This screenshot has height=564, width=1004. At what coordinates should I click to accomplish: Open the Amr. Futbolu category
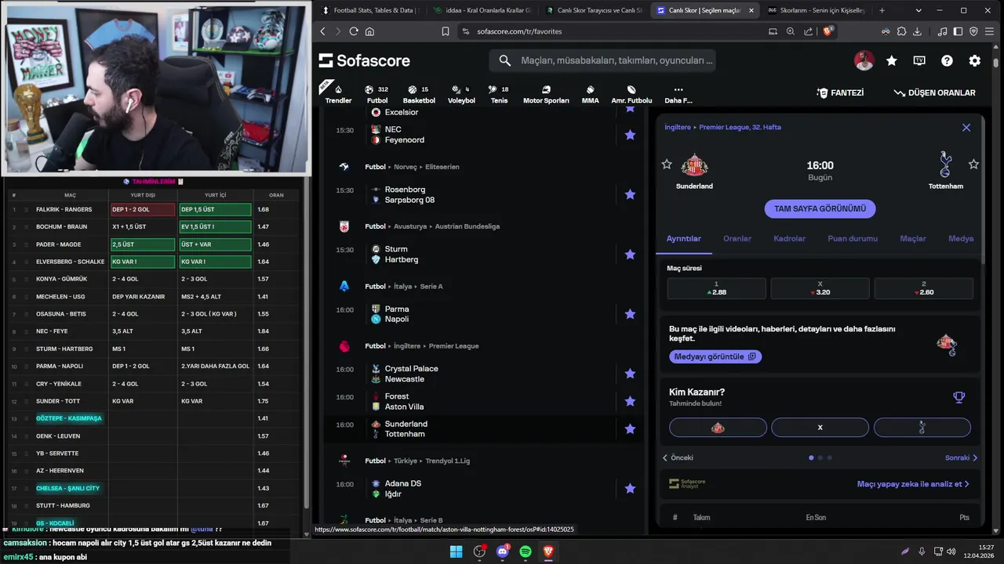pos(631,94)
